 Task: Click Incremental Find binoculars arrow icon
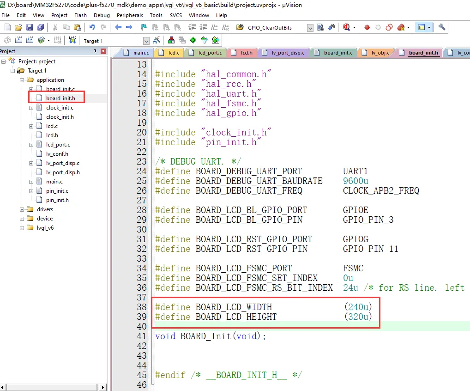pyautogui.click(x=331, y=27)
